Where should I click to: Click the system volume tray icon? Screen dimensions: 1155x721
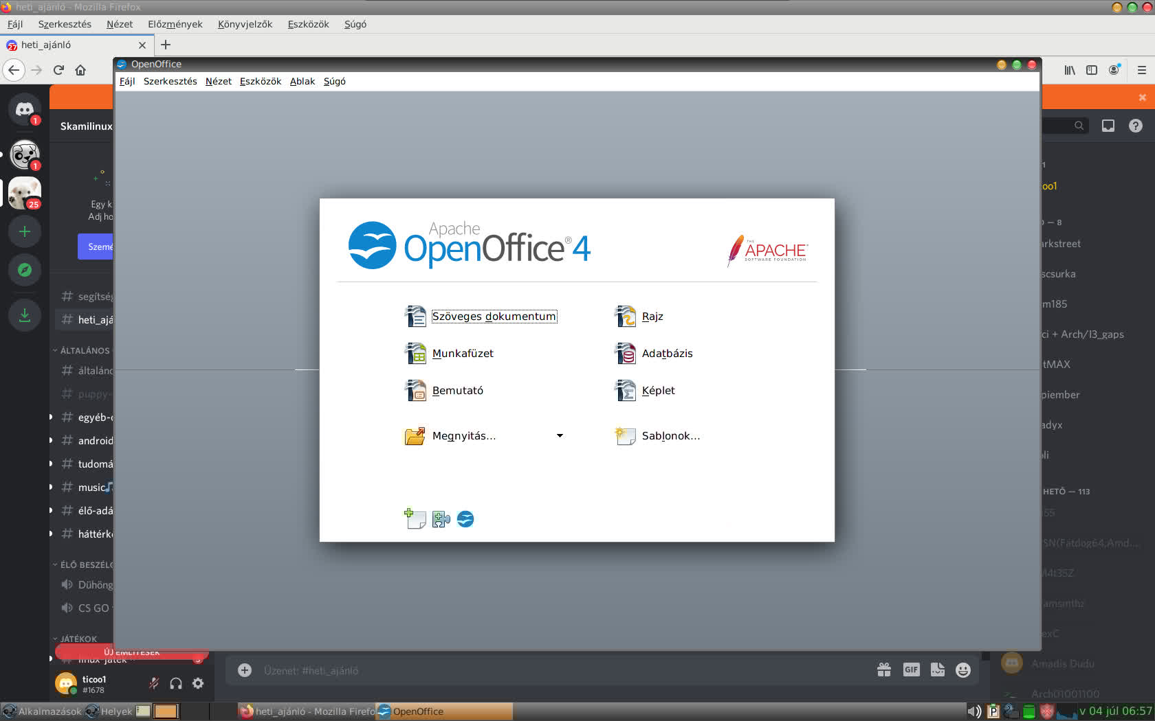coord(974,711)
